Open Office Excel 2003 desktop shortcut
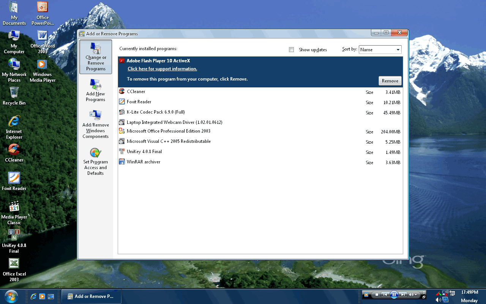The image size is (486, 304). coord(14,270)
